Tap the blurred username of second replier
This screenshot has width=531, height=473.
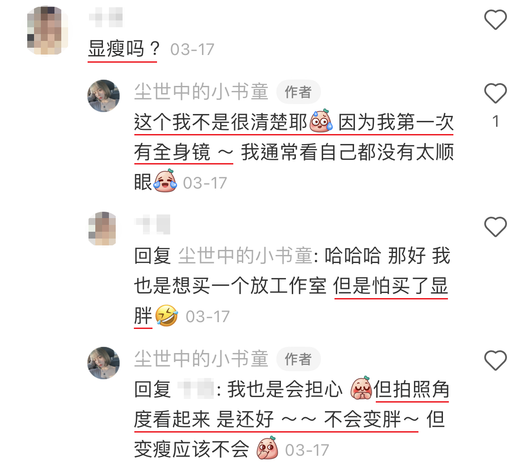click(152, 224)
